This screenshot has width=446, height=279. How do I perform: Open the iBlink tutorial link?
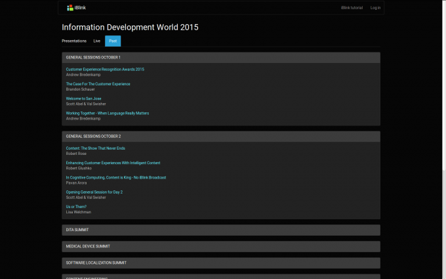tap(352, 8)
